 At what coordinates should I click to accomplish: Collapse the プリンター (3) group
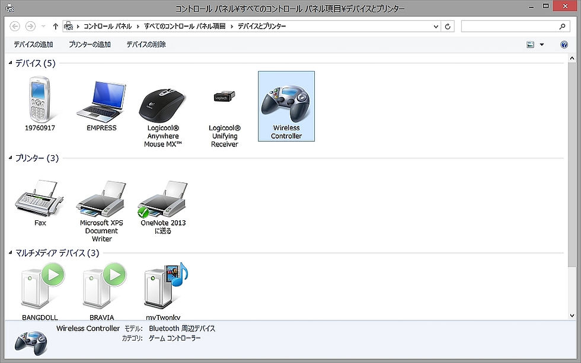click(11, 158)
